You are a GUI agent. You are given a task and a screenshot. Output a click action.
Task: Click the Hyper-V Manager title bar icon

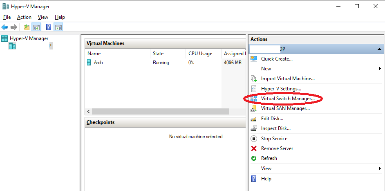click(6, 7)
